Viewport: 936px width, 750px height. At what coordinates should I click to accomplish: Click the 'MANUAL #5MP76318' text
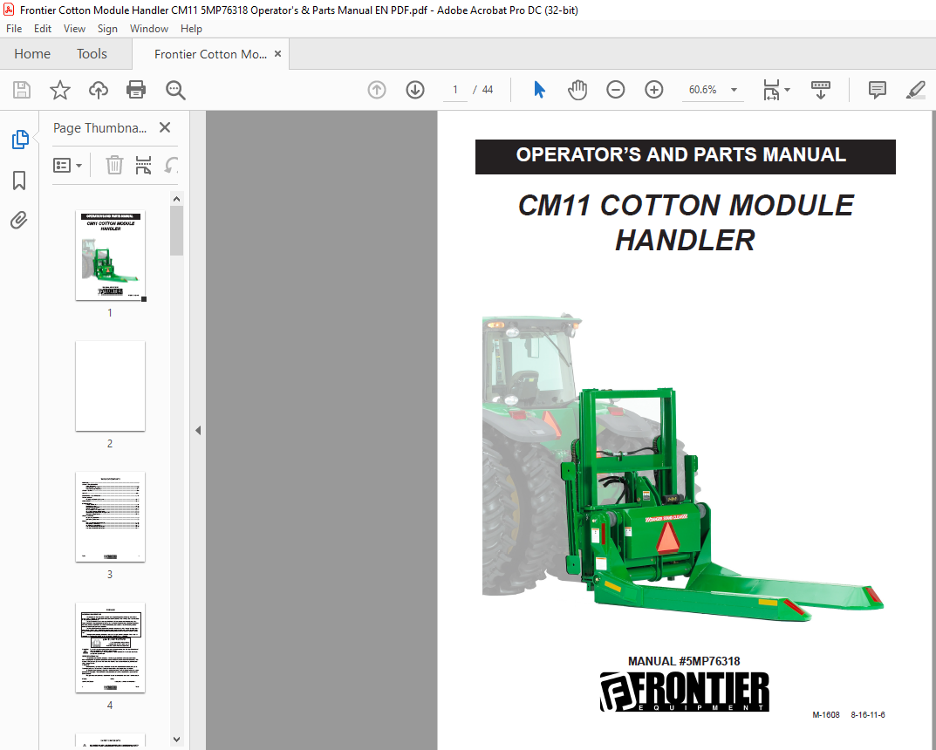tap(684, 661)
